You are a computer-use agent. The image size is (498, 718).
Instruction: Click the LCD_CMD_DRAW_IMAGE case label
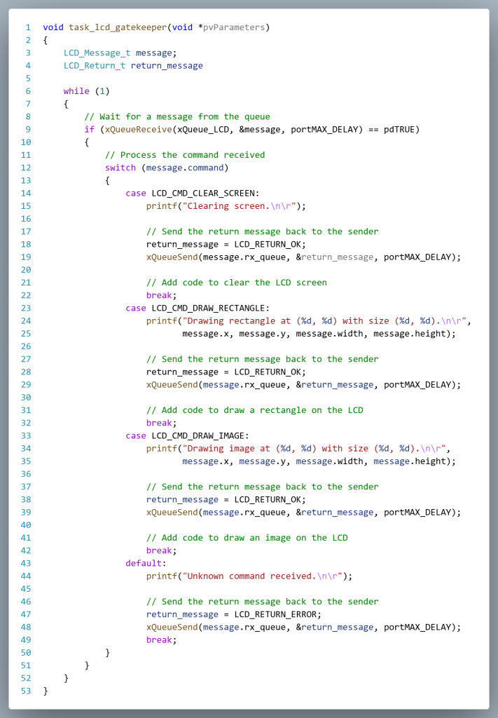(x=200, y=435)
